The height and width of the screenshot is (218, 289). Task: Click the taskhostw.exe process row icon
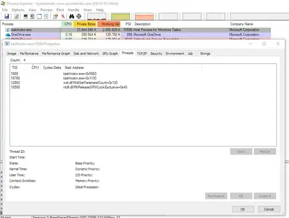pyautogui.click(x=8, y=30)
